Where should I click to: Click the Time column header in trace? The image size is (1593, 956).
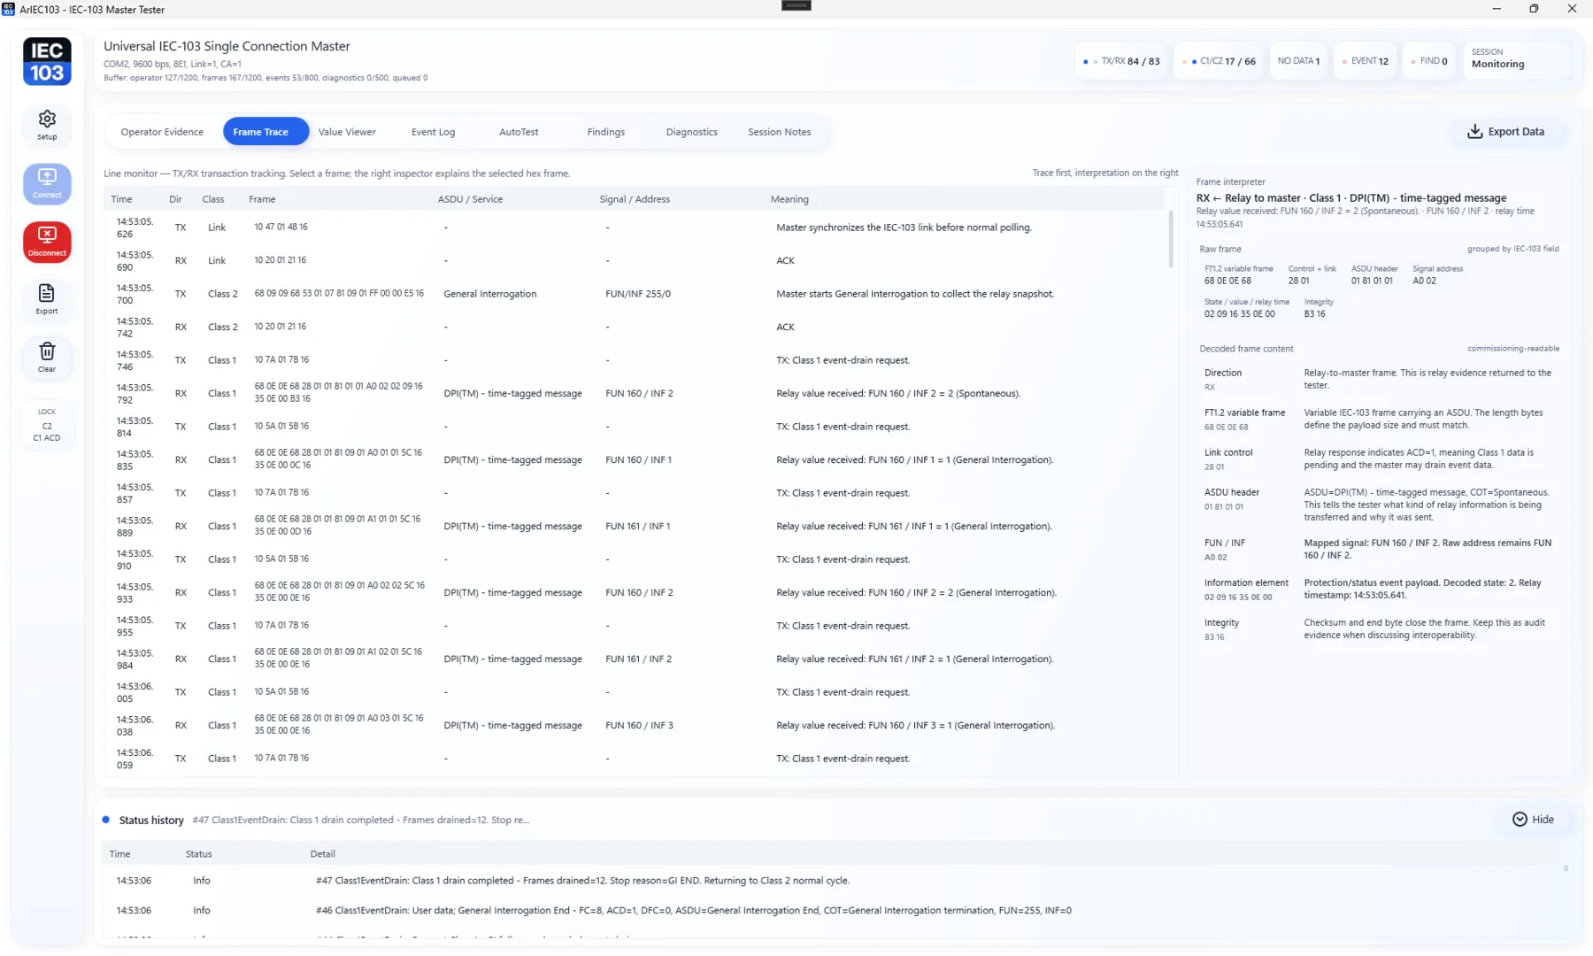pos(122,199)
